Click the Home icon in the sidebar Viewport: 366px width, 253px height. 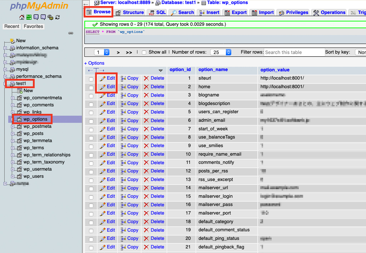(22, 17)
